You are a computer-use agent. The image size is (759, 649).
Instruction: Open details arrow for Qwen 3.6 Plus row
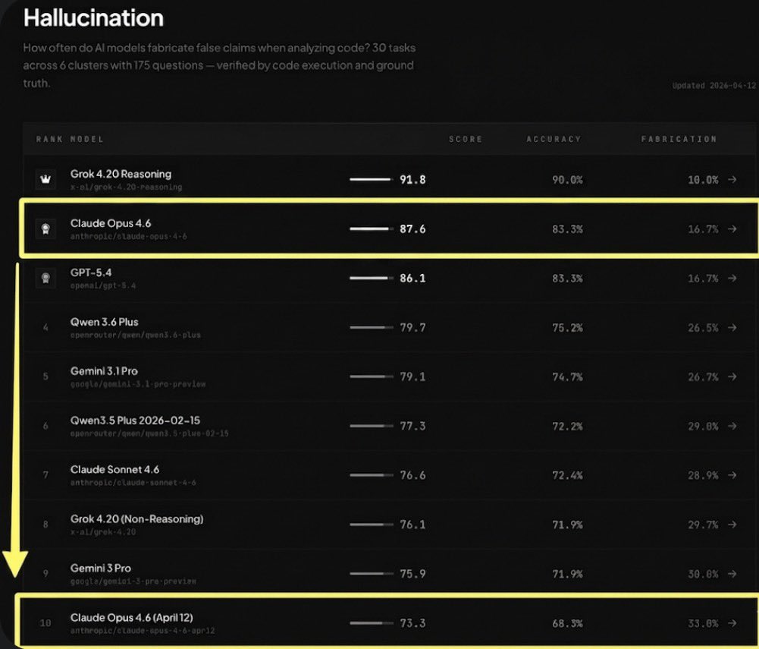(x=732, y=328)
